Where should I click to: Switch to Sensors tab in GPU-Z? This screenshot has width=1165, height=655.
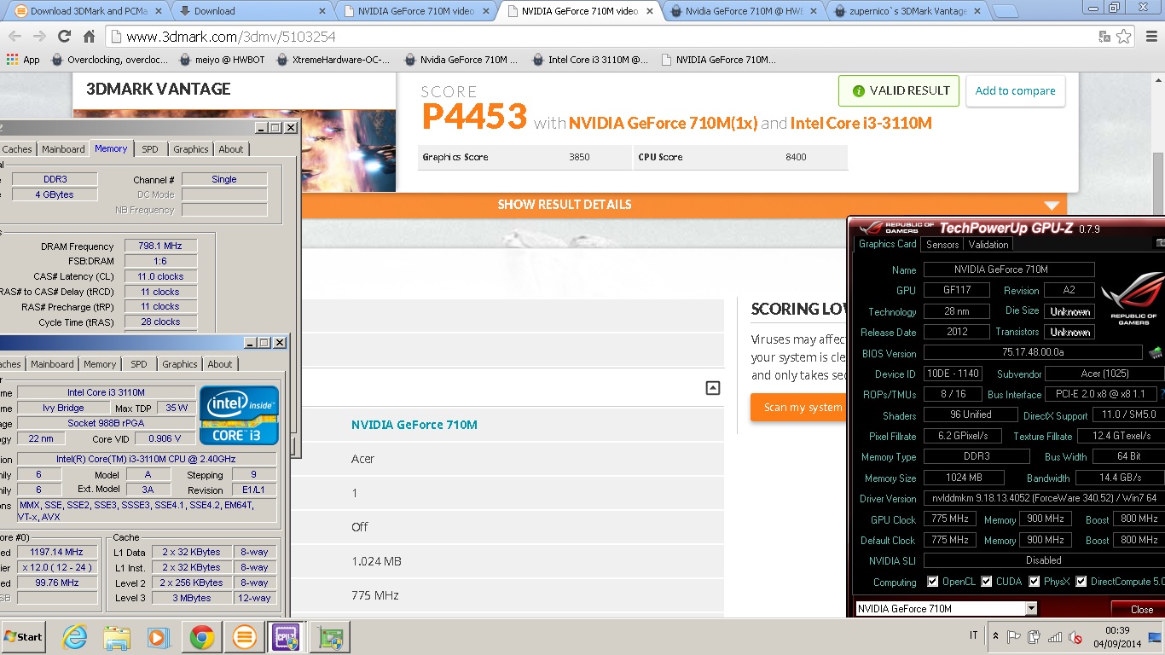942,245
